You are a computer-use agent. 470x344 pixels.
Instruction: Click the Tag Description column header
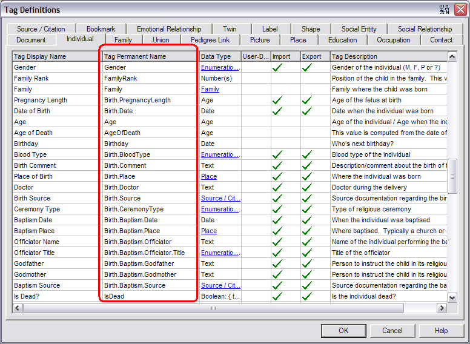tap(389, 56)
